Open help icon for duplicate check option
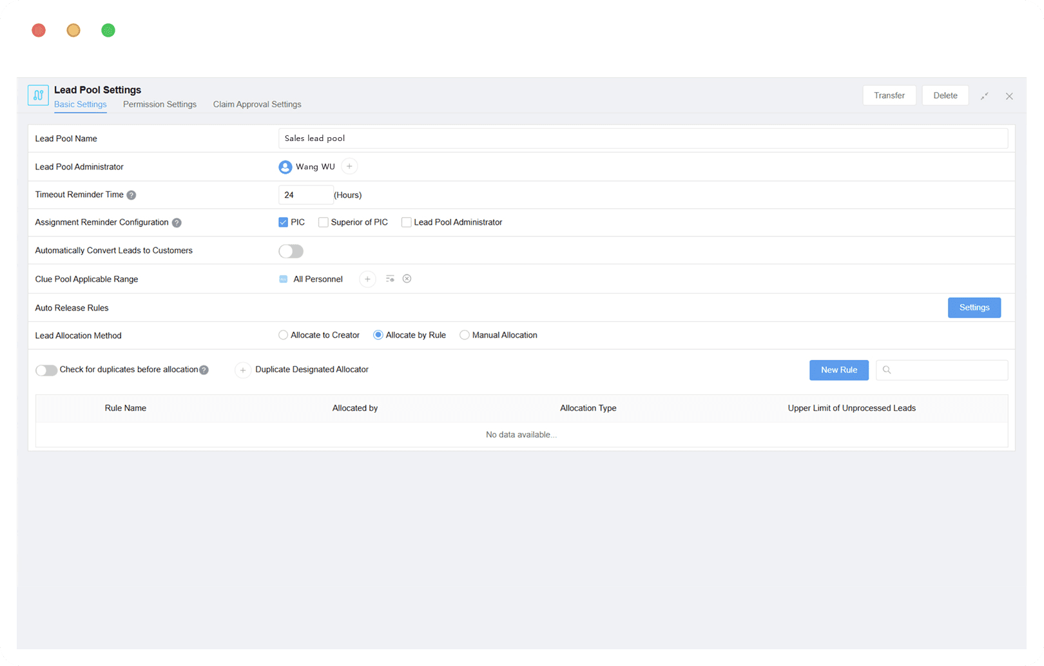Image resolution: width=1044 pixels, height=666 pixels. (x=204, y=370)
